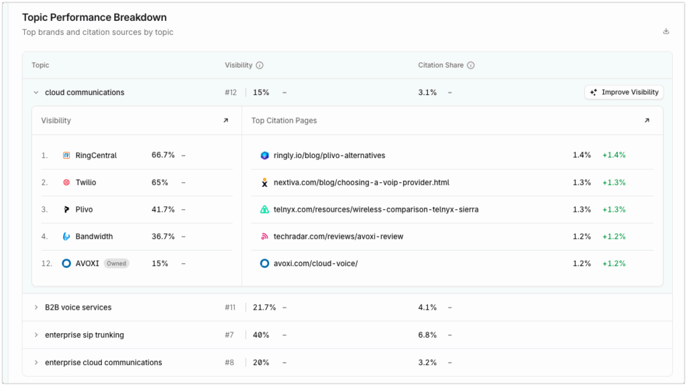Click the Improve Visibility button

pyautogui.click(x=623, y=92)
